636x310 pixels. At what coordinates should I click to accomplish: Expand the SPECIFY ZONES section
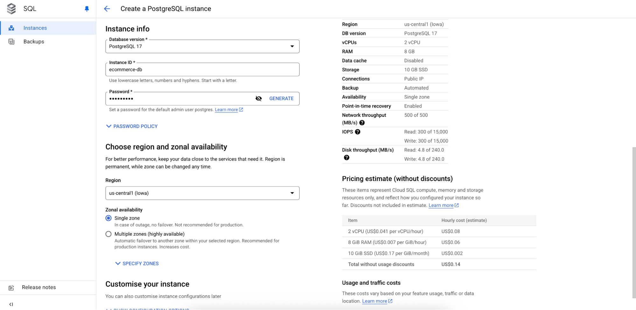click(137, 264)
